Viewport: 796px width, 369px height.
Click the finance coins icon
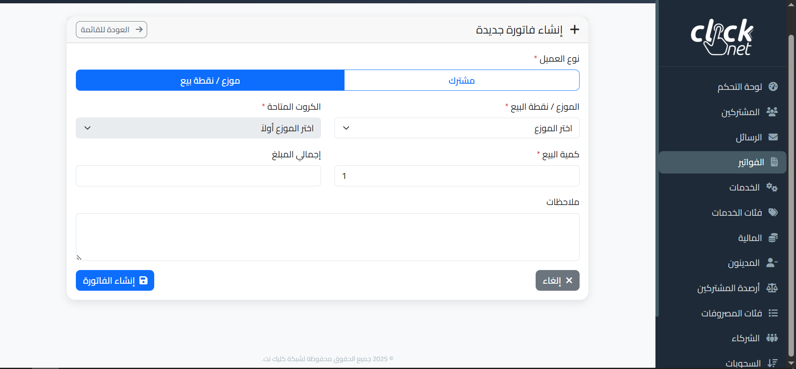click(773, 238)
